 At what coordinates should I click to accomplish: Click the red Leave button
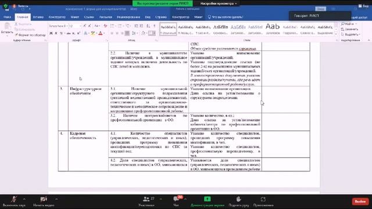click(x=360, y=201)
